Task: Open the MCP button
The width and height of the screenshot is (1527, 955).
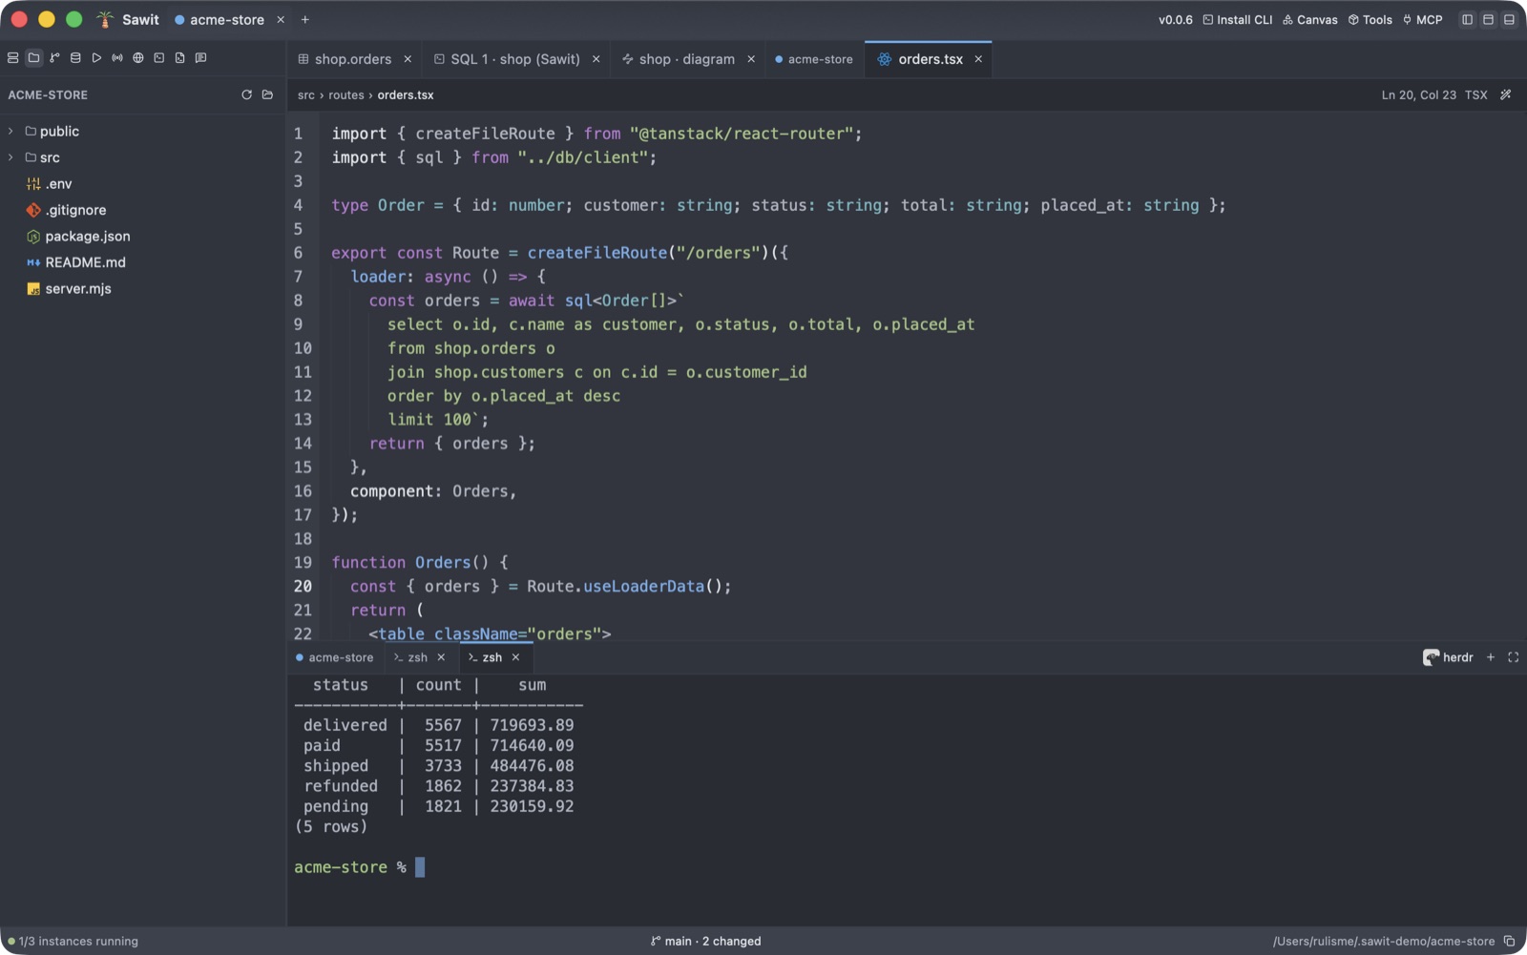Action: (1422, 19)
